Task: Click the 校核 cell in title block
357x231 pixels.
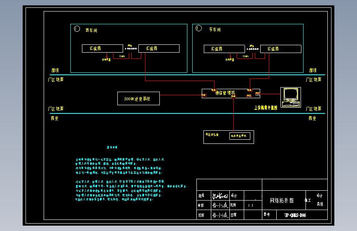Action: [203, 215]
